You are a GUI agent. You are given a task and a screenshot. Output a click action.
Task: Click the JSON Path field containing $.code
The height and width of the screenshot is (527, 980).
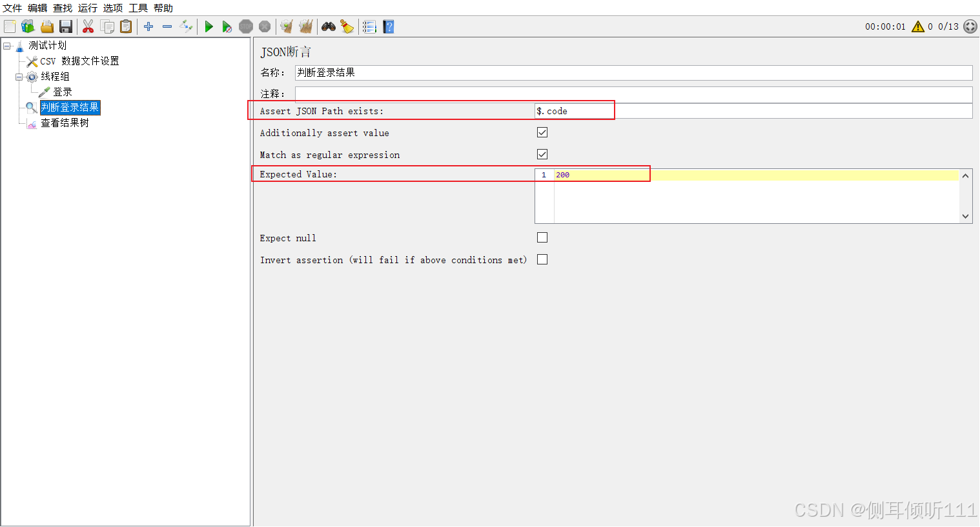point(753,111)
